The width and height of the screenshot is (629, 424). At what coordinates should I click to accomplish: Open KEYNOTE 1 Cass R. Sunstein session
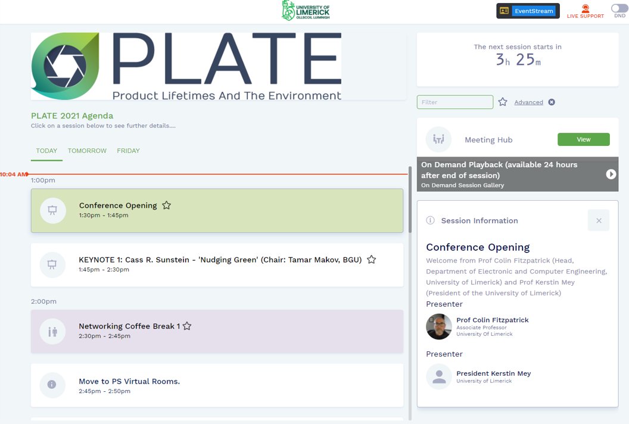click(x=217, y=265)
